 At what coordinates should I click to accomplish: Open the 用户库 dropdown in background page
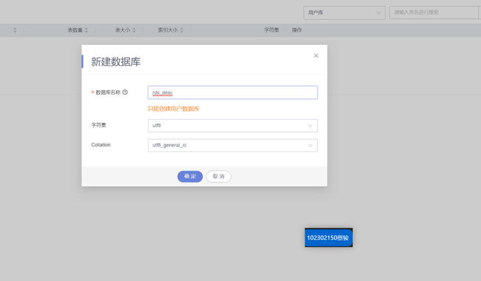(x=344, y=13)
